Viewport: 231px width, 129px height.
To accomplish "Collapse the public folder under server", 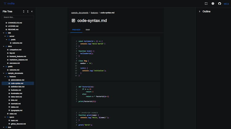I will pyautogui.click(x=6, y=40).
